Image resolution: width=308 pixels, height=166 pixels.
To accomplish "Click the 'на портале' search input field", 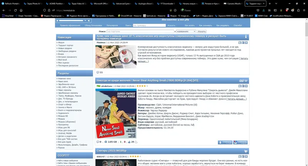I will pyautogui.click(x=140, y=32).
